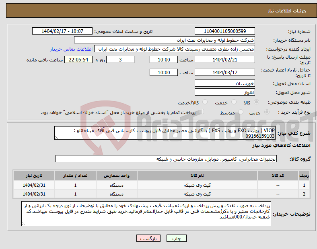Image resolution: width=317 pixels, height=249 pixels.
Task: Open the اطلاعات تماس خریدار link
Action: coord(71,49)
